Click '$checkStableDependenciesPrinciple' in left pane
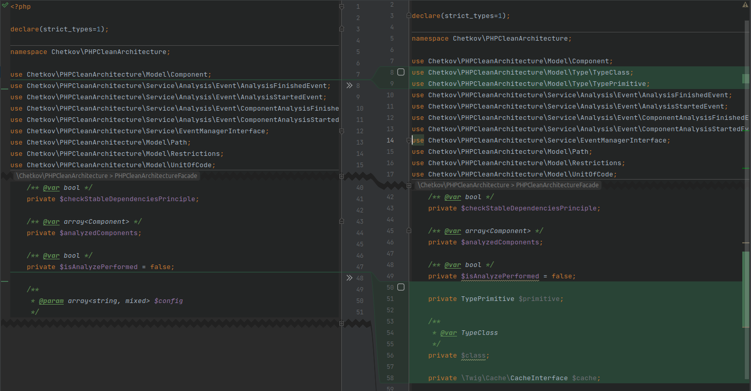 [x=127, y=199]
